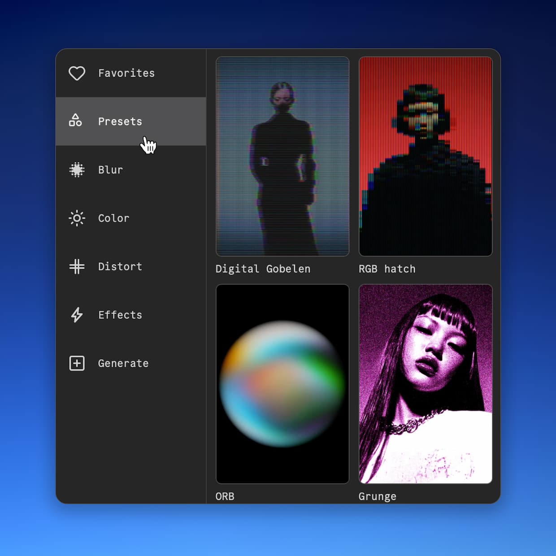Screen dimensions: 556x556
Task: Select the shapes icon next to Presets
Action: tap(75, 121)
